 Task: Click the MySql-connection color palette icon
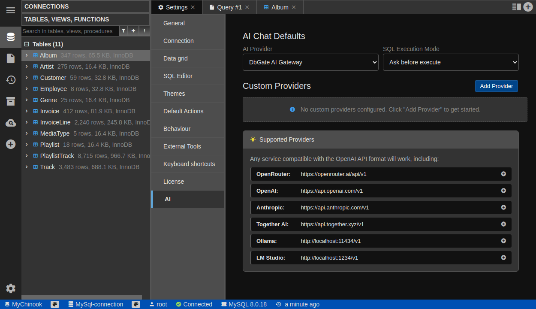[x=136, y=304]
